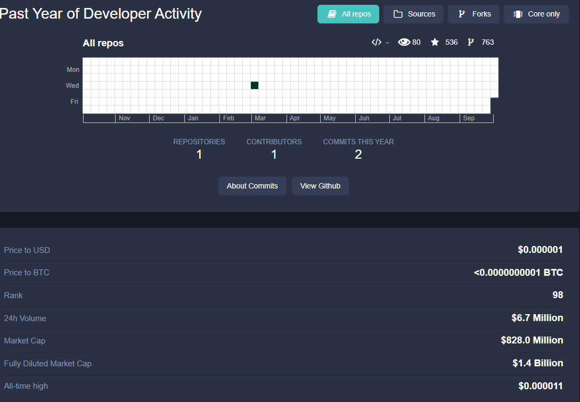Click the eye watchers icon
The image size is (580, 402).
point(404,42)
